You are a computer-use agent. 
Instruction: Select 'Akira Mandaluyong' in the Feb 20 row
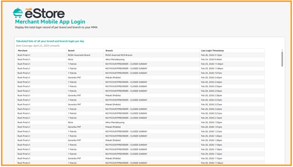115,123
